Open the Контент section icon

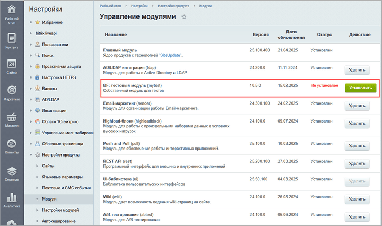[x=12, y=38]
